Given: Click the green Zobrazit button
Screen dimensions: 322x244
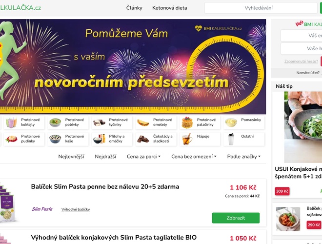Looking at the screenshot, I should (236, 218).
